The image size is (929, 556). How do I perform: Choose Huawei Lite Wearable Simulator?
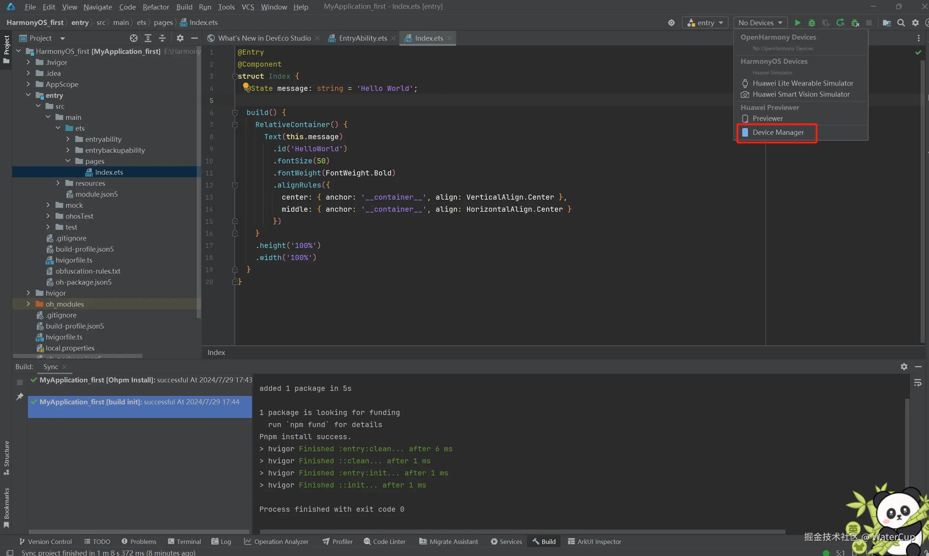[x=802, y=83]
